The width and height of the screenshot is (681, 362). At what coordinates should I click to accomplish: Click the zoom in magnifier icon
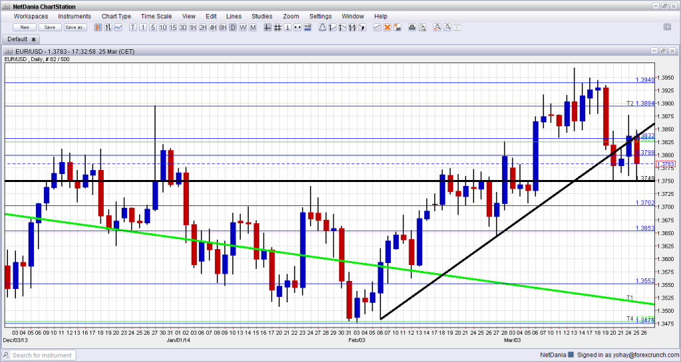[438, 27]
